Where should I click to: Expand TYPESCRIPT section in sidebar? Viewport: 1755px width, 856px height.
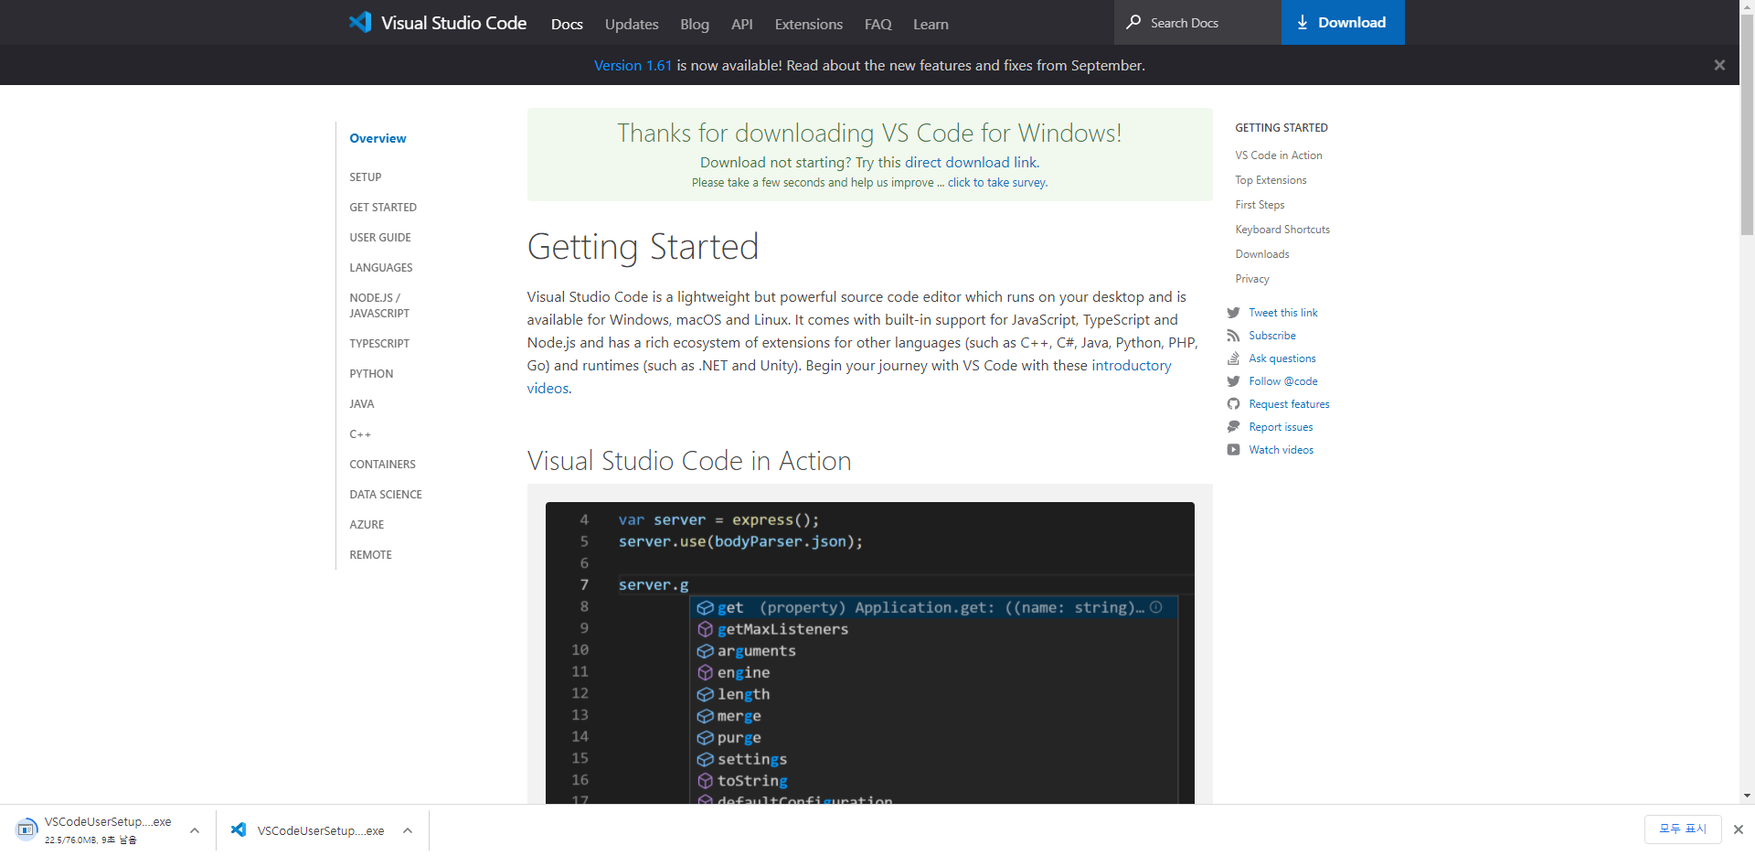click(x=379, y=343)
